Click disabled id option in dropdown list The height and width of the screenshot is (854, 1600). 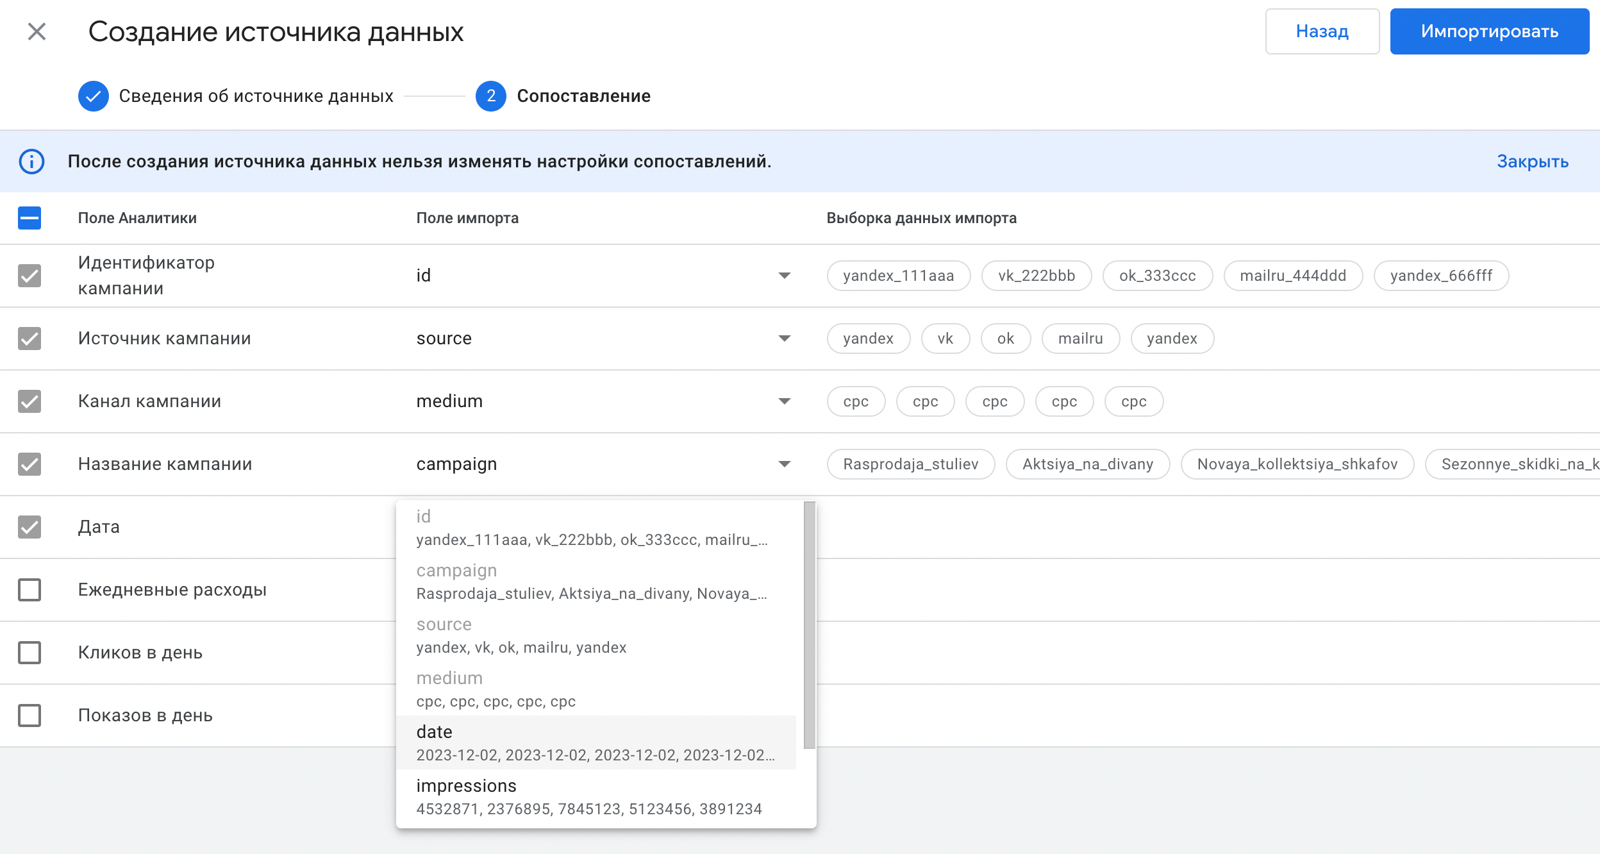(596, 527)
